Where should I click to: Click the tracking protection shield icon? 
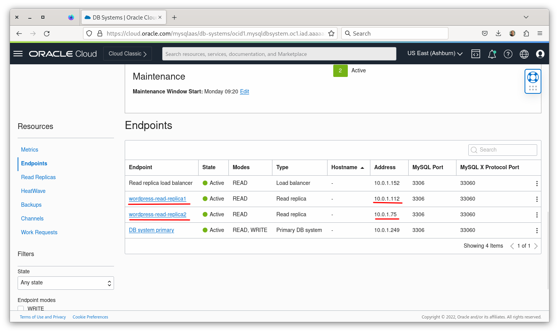coord(89,33)
